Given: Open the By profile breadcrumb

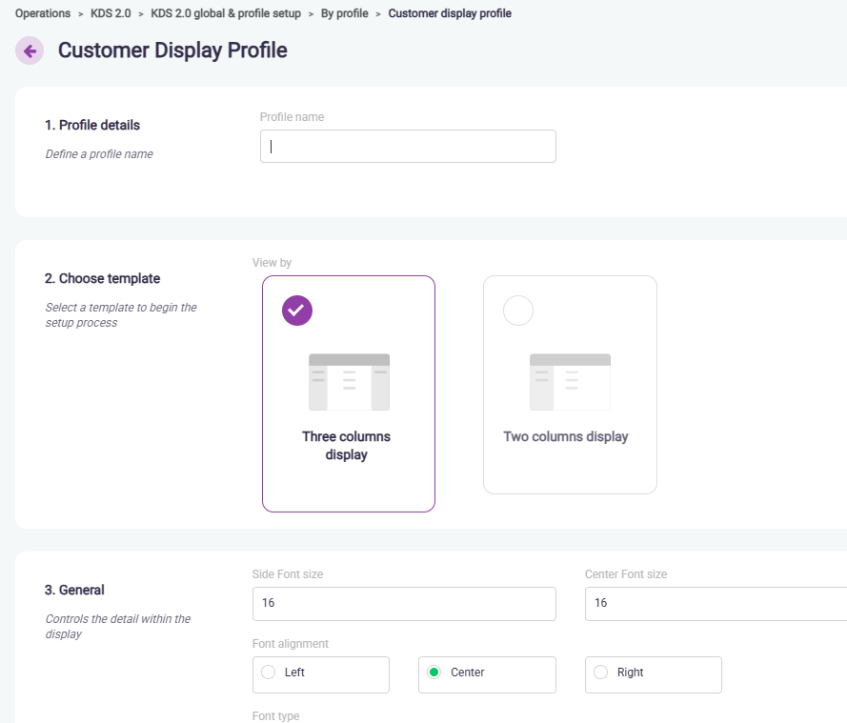Looking at the screenshot, I should 345,13.
